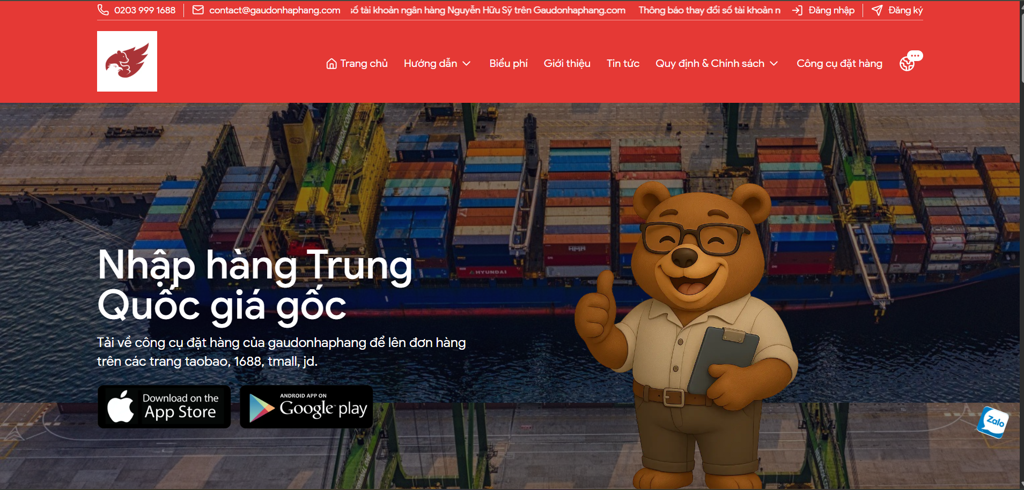This screenshot has height=490, width=1024.
Task: Click the Google play download button
Action: pos(306,406)
